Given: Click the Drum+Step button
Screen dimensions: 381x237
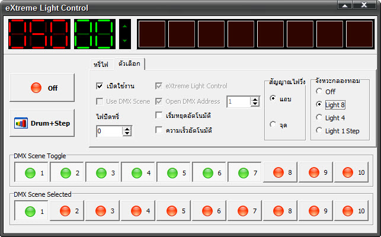Looking at the screenshot, I should (x=42, y=123).
